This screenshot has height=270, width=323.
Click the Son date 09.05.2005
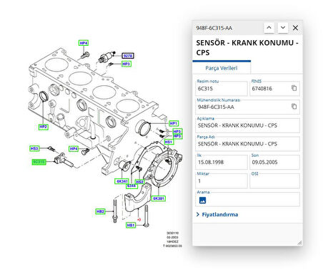pos(274,163)
